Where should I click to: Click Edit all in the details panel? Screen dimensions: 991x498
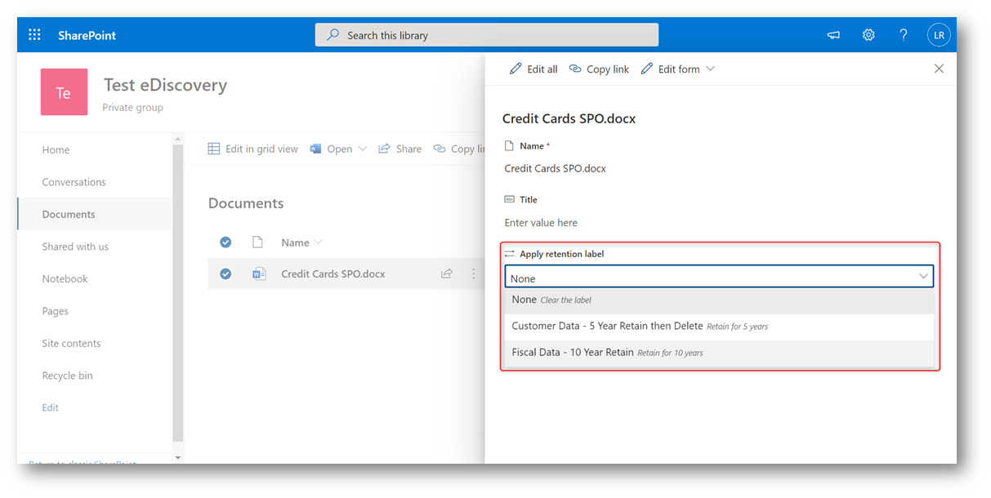tap(533, 69)
